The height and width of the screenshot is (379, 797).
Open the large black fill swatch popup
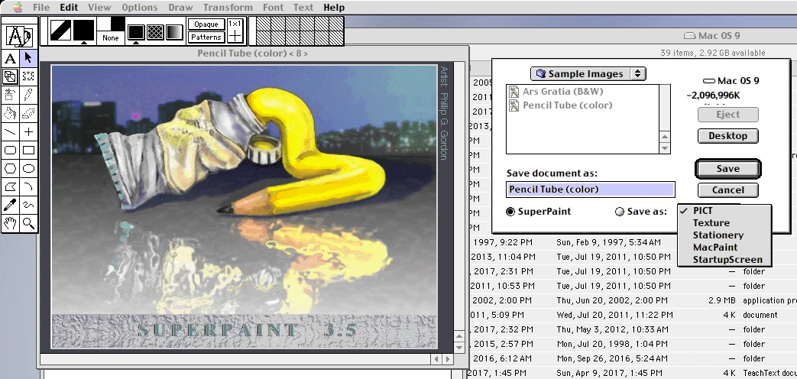(84, 31)
